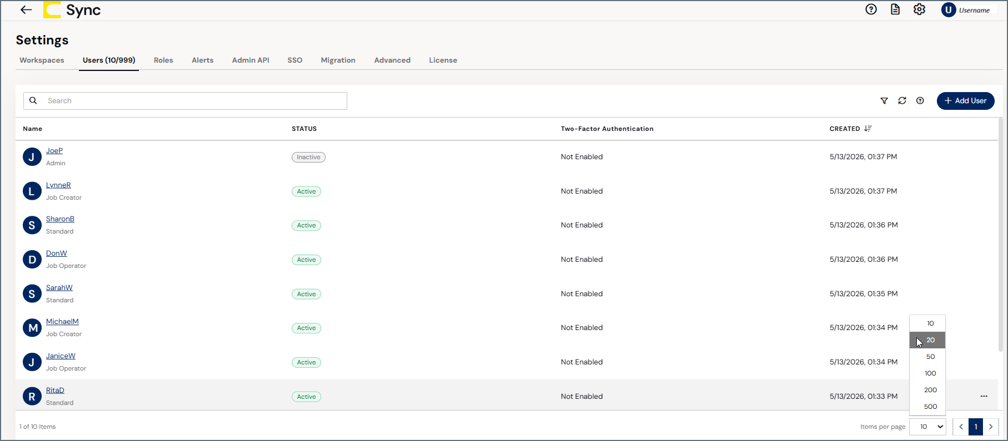Choose 20 items per page
Viewport: 1008px width, 441px height.
coord(927,340)
